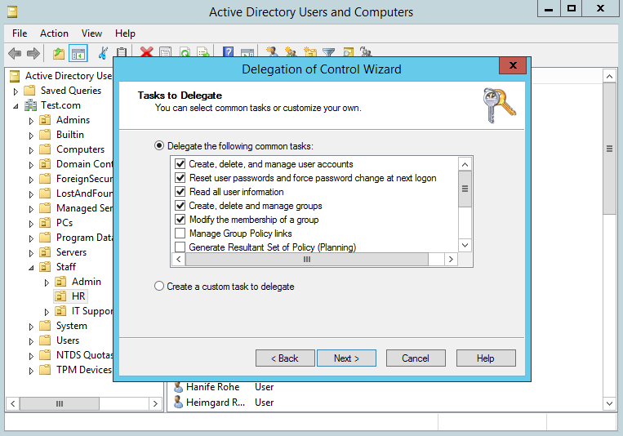Select the PCs tree item
The image size is (623, 436).
(x=65, y=223)
